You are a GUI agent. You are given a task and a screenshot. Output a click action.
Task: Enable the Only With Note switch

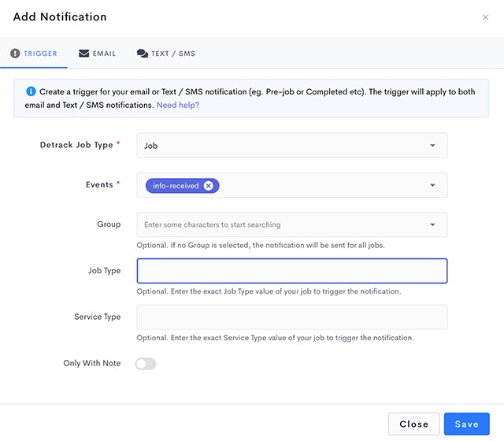(x=146, y=364)
